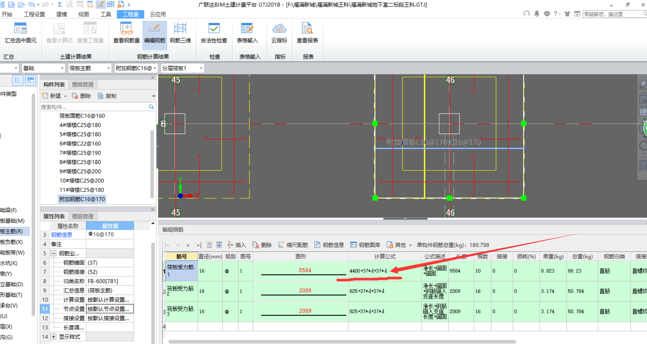Viewport: 647px width, 344px height.
Task: Click the 汇总选中图元 ribbon icon
Action: [20, 32]
